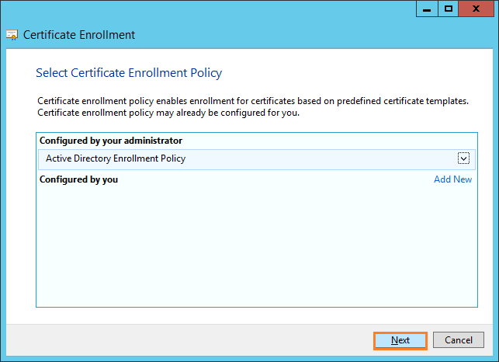Click the enrollment policy description paragraph
Image resolution: width=499 pixels, height=362 pixels.
(253, 106)
